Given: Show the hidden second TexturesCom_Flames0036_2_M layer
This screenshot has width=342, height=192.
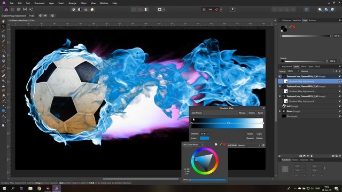Looking at the screenshot, I should point(340,86).
